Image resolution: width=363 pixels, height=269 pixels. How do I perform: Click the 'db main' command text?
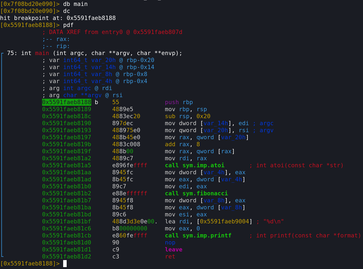pyautogui.click(x=75, y=4)
